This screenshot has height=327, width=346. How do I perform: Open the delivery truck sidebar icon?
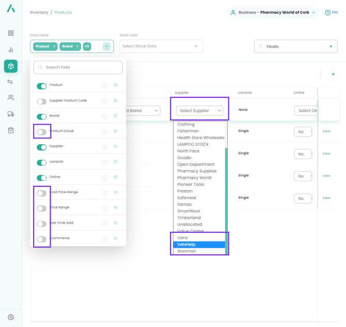click(11, 114)
